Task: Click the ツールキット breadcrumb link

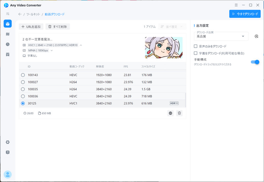Action: 33,14
